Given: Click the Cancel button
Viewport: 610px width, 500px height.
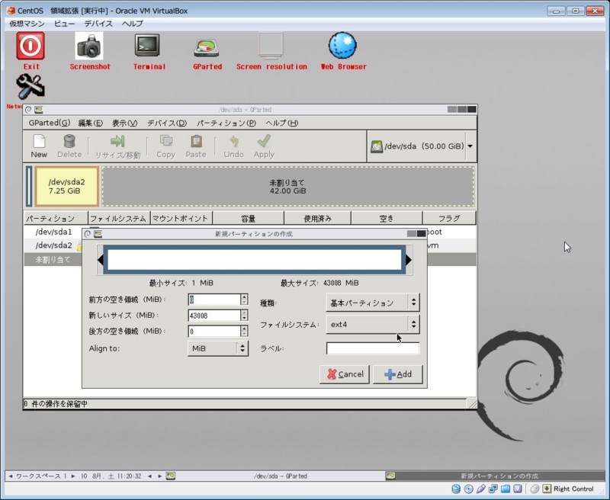Looking at the screenshot, I should click(x=345, y=374).
